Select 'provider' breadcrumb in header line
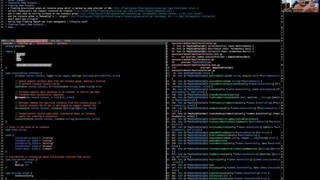Viewport: 320px width, 180px height. point(8,43)
